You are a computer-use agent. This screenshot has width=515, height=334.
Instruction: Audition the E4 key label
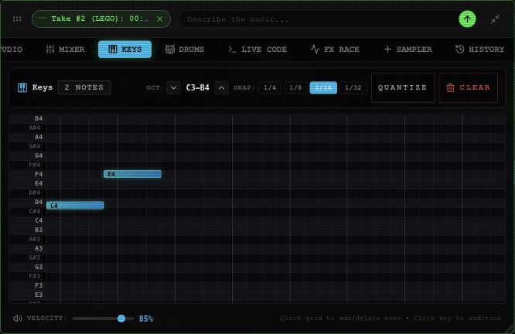[x=28, y=183]
